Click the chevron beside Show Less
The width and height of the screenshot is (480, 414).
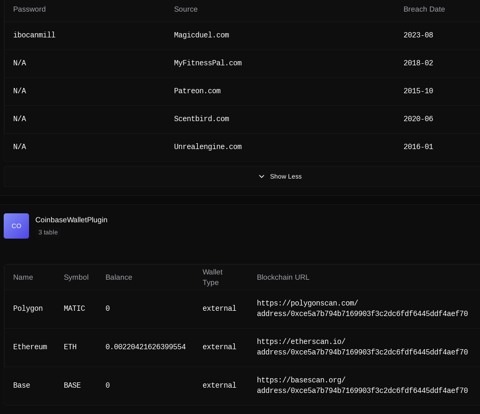click(262, 176)
